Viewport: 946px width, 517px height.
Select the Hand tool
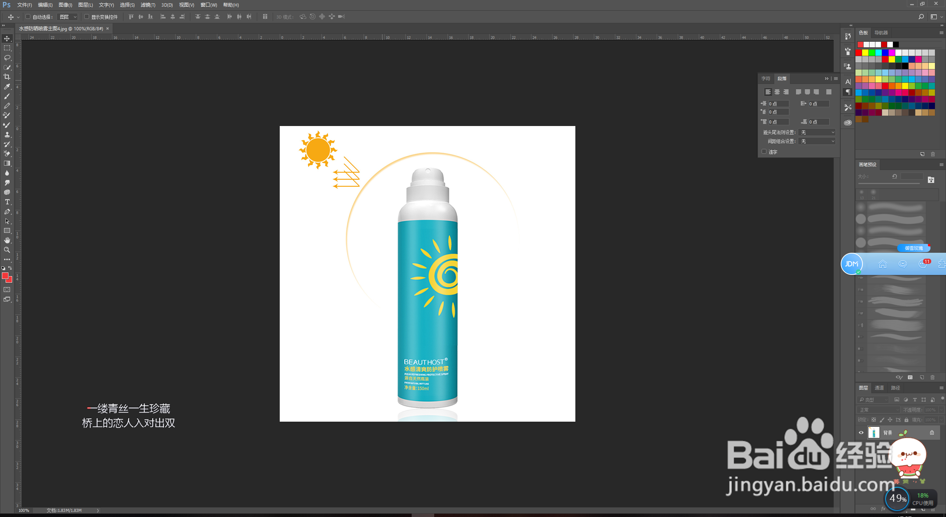[x=7, y=240]
